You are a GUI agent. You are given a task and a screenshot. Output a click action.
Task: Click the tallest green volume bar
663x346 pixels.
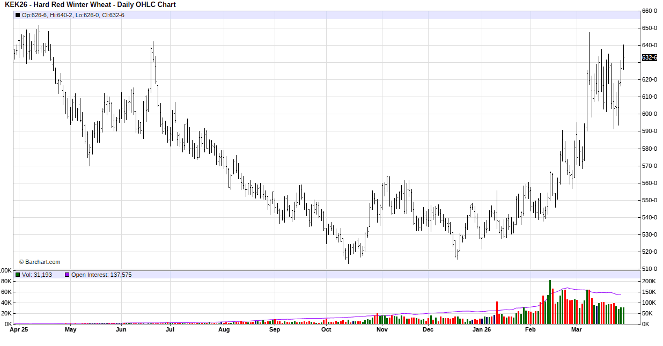pyautogui.click(x=550, y=302)
